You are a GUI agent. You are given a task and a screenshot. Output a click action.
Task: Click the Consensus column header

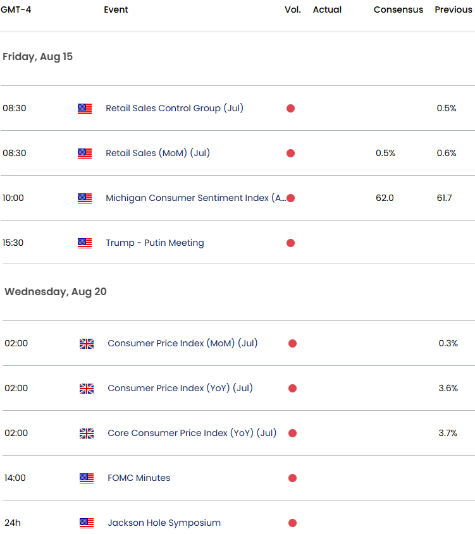[398, 9]
